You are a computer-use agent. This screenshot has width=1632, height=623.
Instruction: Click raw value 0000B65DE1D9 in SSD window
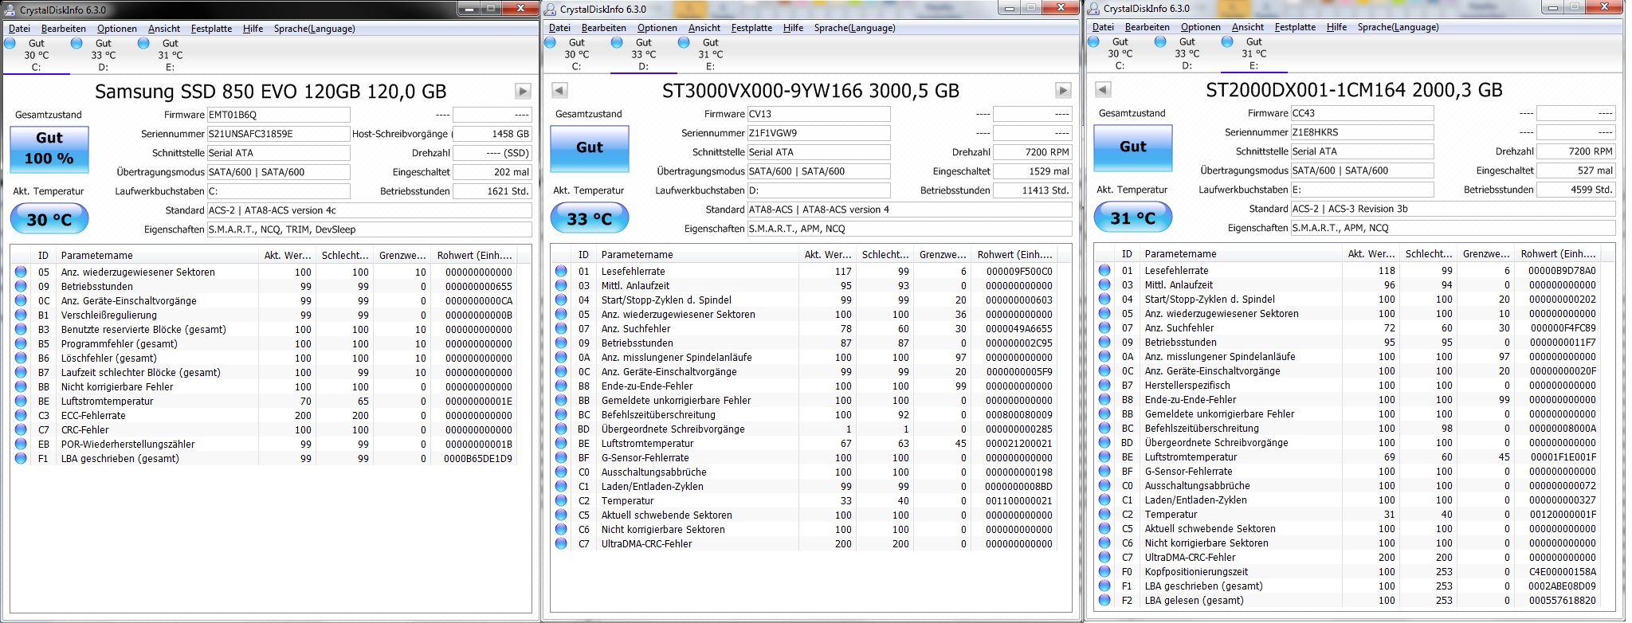478,459
